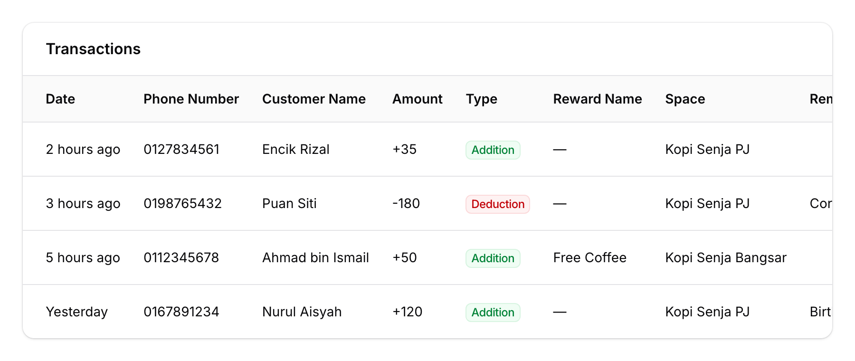Select the 2 hours ago transaction row
This screenshot has width=855, height=361.
click(83, 149)
